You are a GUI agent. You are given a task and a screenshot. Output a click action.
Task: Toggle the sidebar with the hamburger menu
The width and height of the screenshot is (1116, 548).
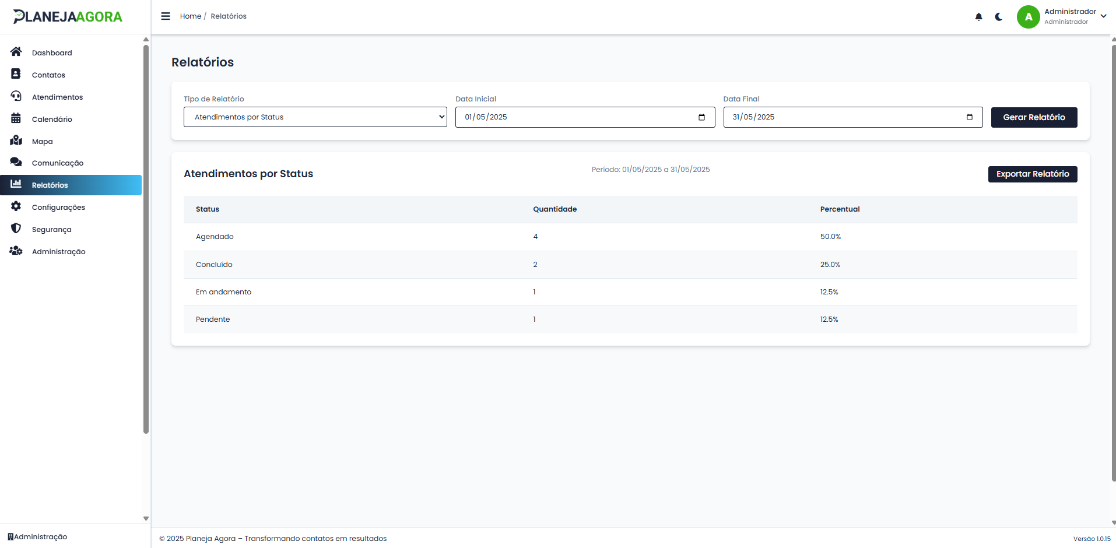166,16
